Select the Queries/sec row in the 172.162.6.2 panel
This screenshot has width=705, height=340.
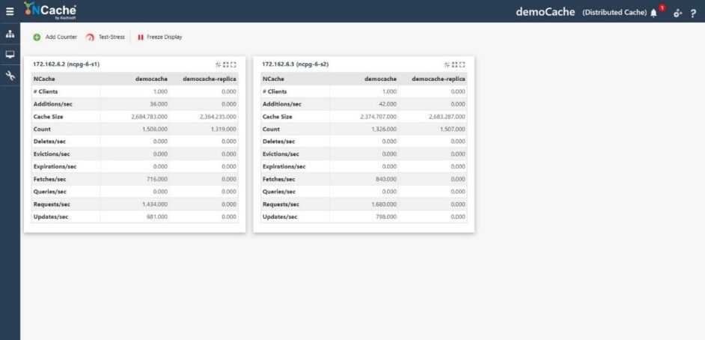point(135,192)
